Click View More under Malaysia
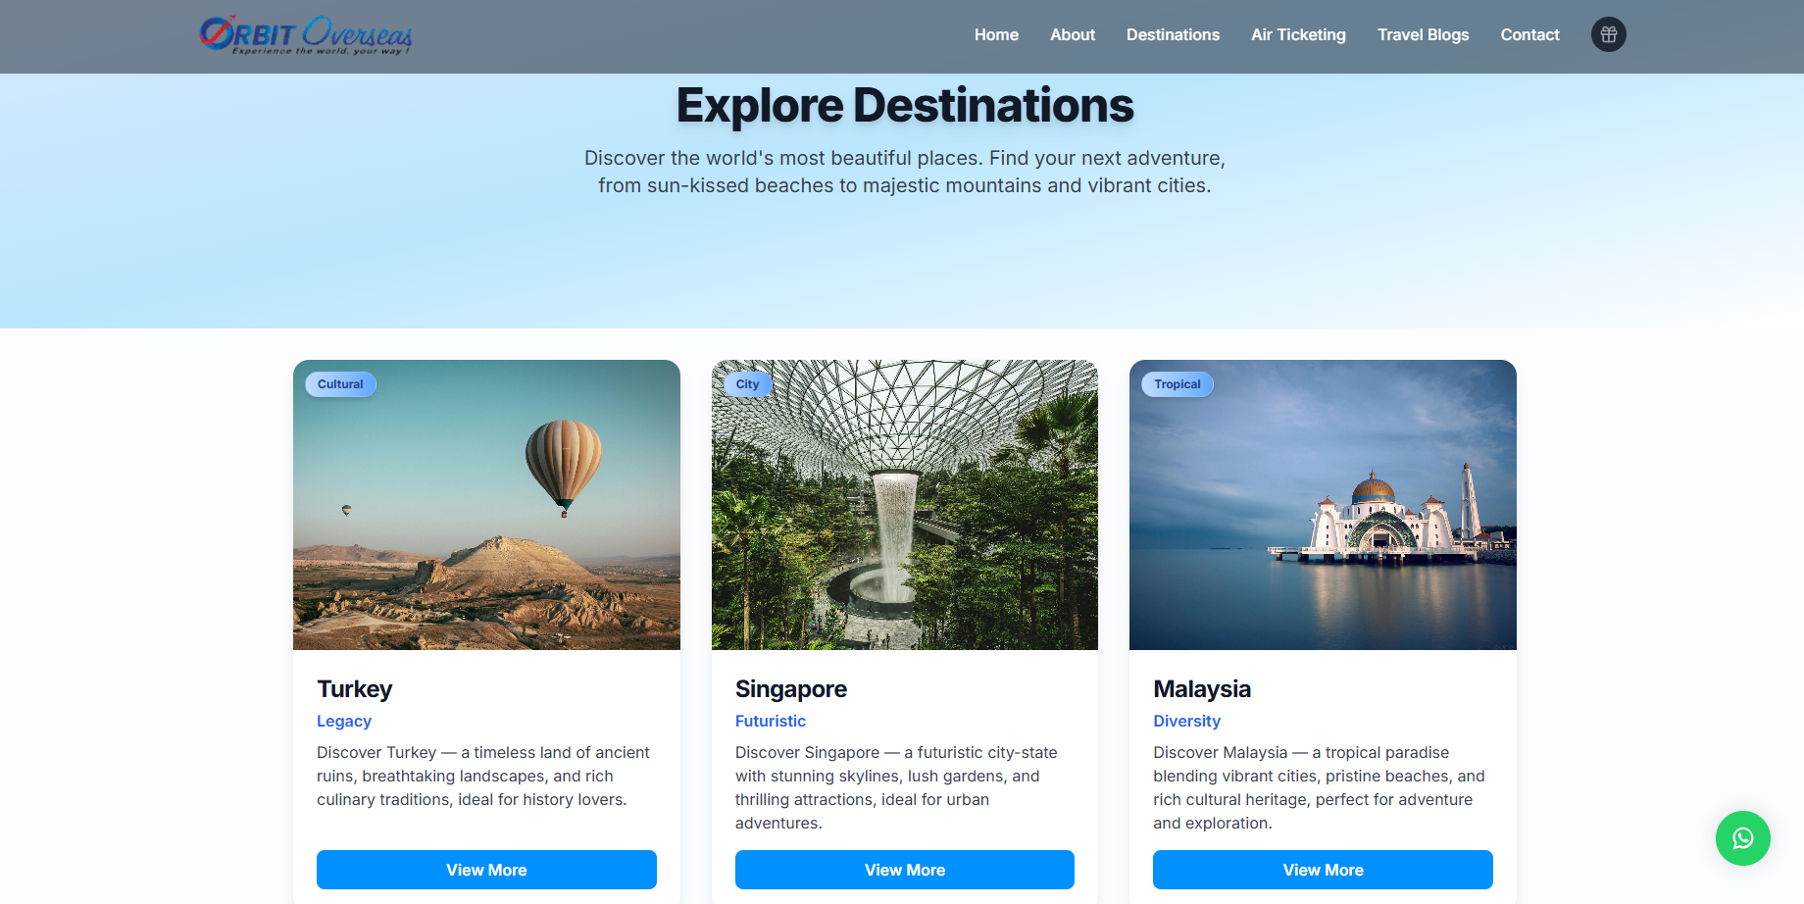Viewport: 1804px width, 904px height. click(x=1323, y=870)
